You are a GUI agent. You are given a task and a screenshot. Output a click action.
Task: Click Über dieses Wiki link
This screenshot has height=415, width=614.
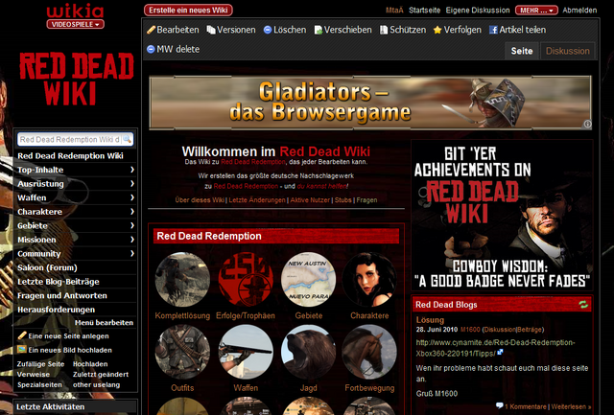pos(200,200)
